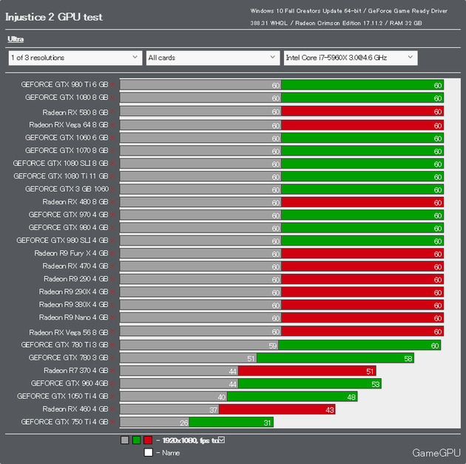Click the red legend color swatch
Screen dimensions: 466x464
tap(148, 440)
